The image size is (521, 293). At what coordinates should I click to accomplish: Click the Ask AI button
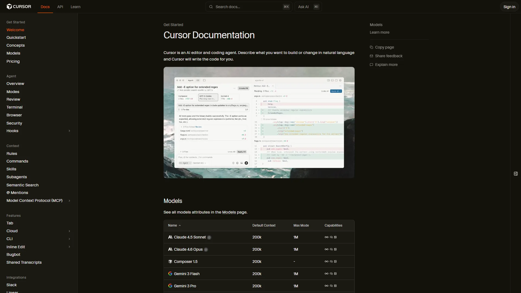coord(308,7)
